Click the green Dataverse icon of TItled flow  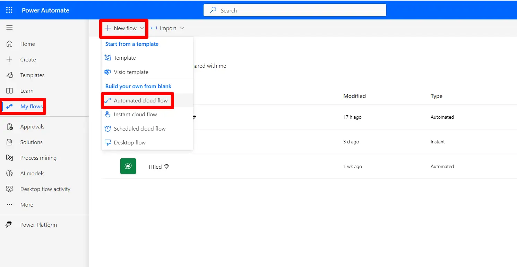(128, 166)
